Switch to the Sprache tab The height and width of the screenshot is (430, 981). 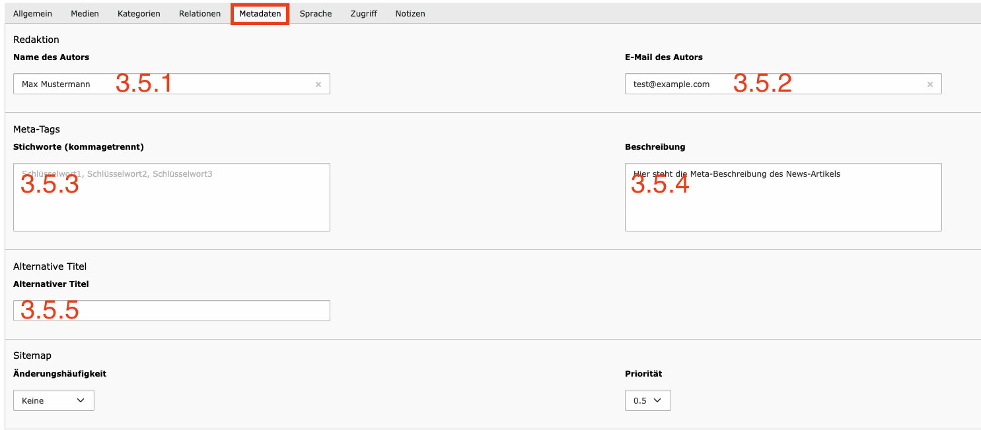315,14
